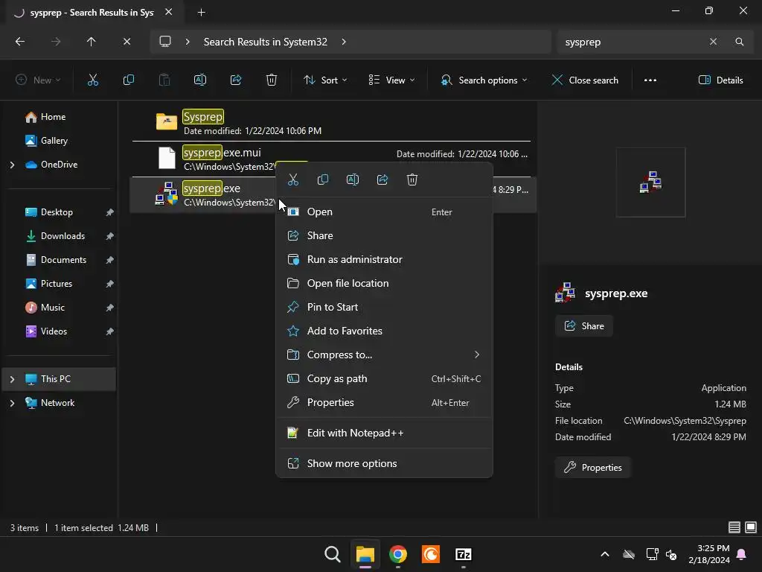Show hidden system tray icons

(x=605, y=554)
